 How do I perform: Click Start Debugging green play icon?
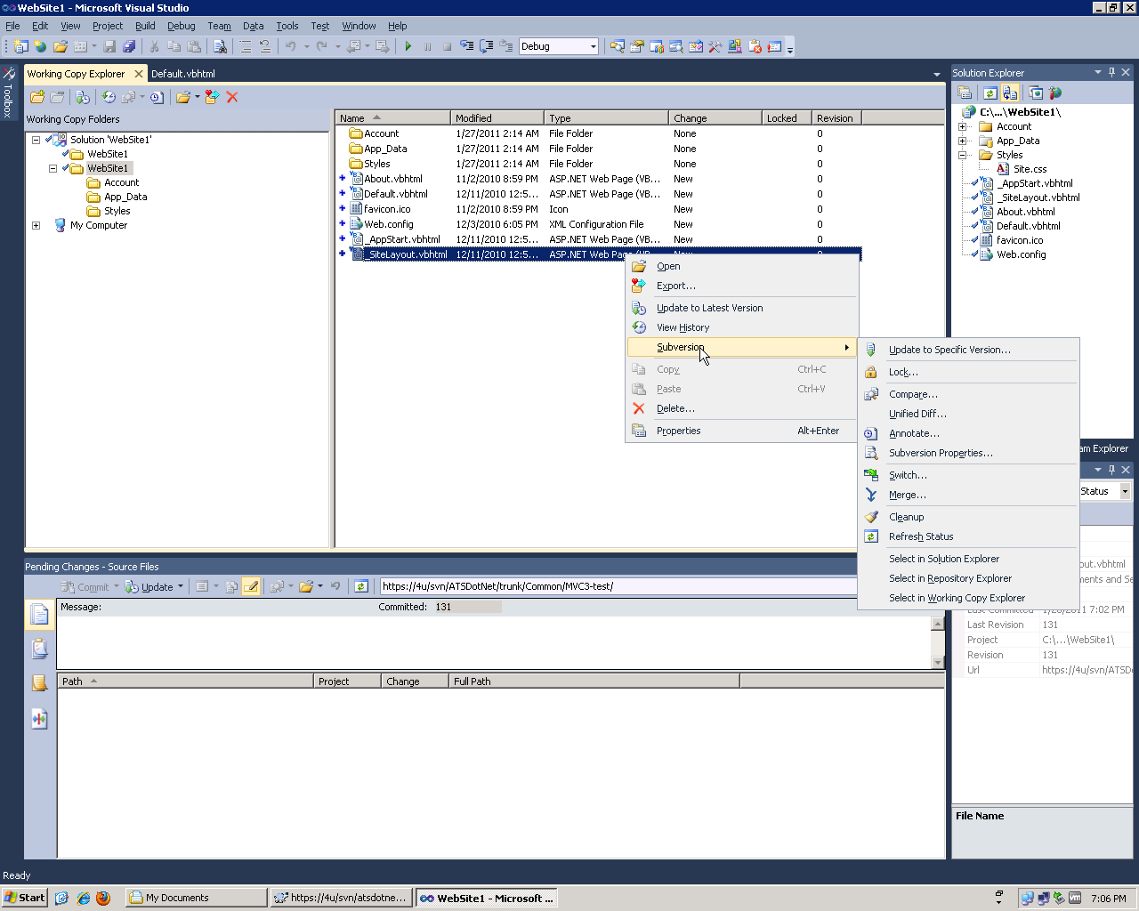(x=408, y=46)
